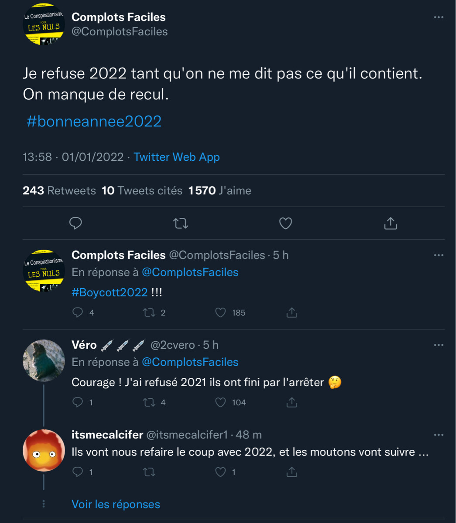Retweet the main Complots Faciles tweet
The height and width of the screenshot is (523, 456).
pyautogui.click(x=180, y=224)
